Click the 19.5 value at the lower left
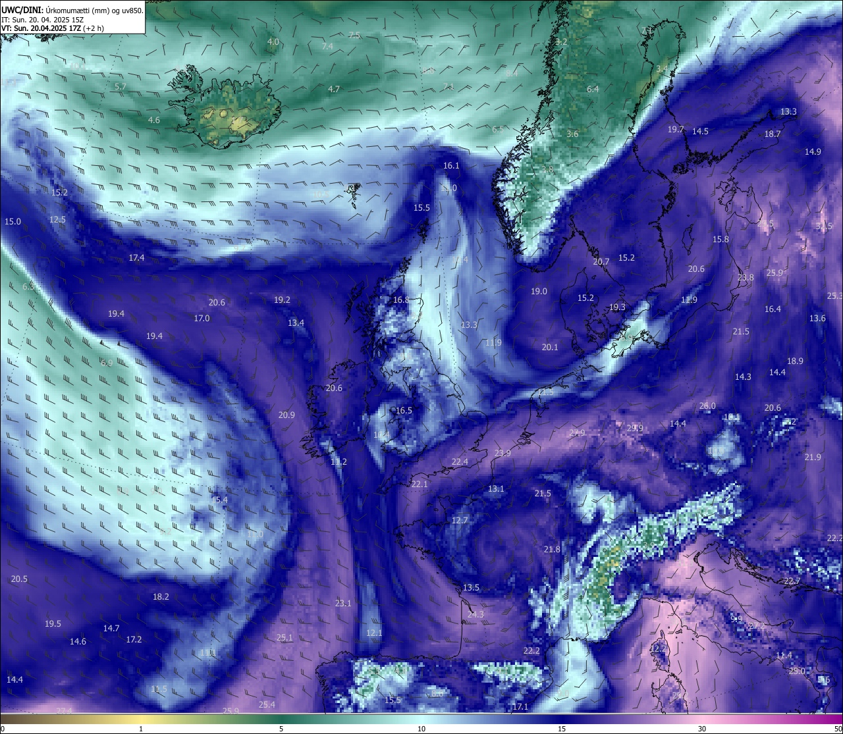843x734 pixels. coord(53,624)
